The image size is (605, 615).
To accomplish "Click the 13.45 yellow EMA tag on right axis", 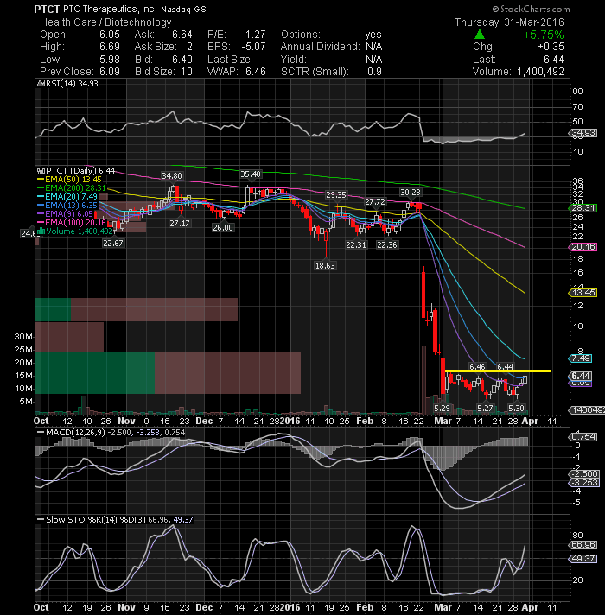I will click(583, 293).
